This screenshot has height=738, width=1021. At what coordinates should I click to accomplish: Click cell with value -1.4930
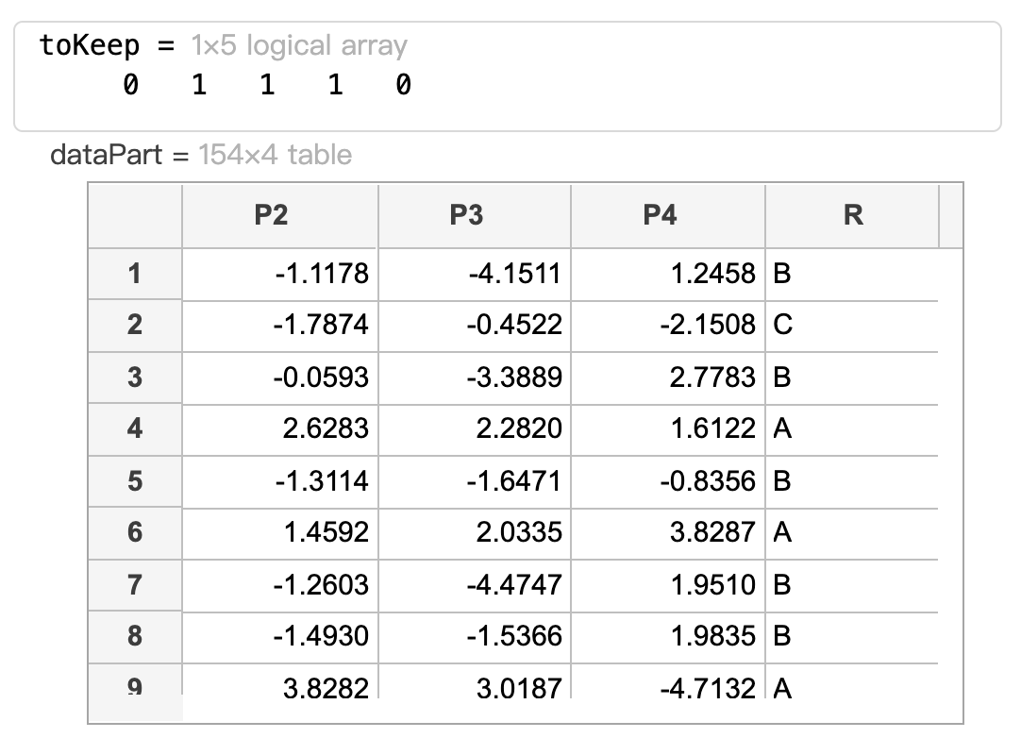[x=280, y=636]
